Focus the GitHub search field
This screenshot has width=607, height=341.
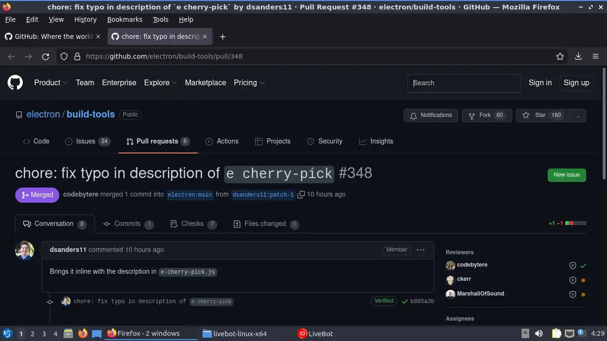point(464,83)
